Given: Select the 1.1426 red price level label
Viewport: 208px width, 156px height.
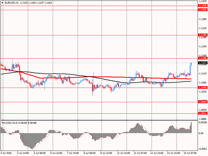Looking at the screenshot, I should pyautogui.click(x=203, y=10).
